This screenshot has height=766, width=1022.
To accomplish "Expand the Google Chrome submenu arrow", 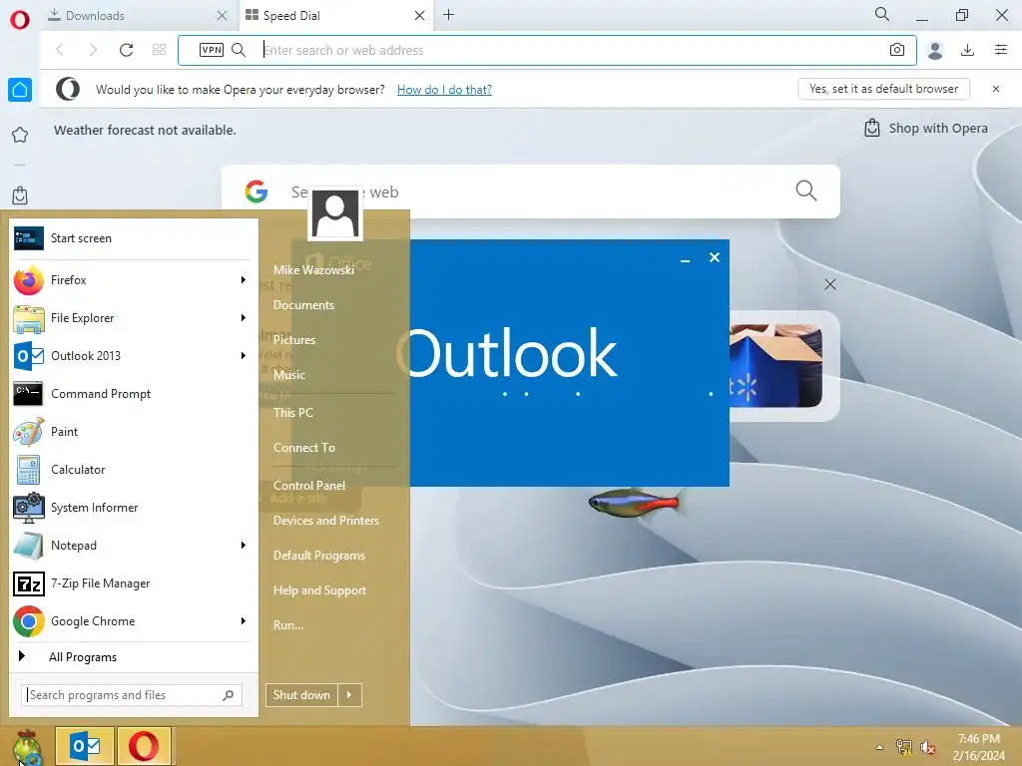I will [244, 621].
